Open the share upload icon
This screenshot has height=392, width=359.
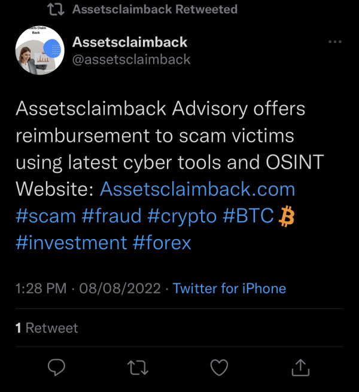[300, 367]
